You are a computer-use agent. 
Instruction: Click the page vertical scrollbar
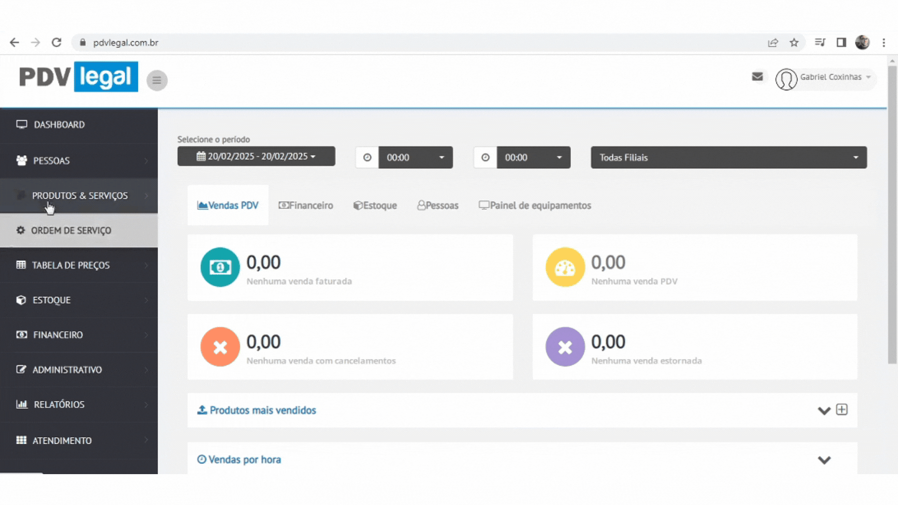892,215
